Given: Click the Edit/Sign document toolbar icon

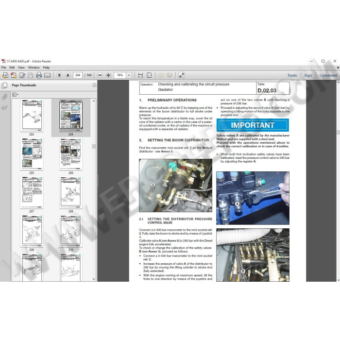Looking at the screenshot, I should 22,75.
